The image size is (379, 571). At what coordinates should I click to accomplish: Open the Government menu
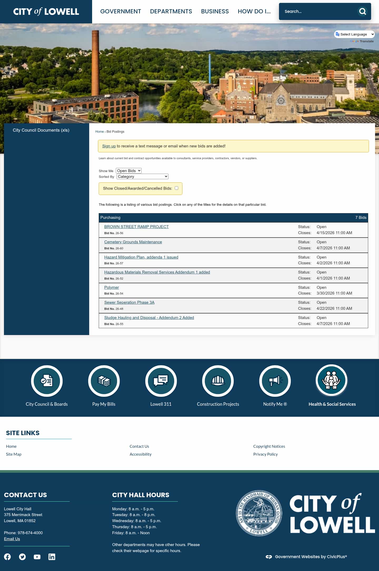coord(121,11)
